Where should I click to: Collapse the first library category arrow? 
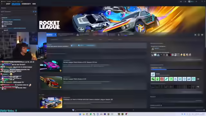(1, 18)
